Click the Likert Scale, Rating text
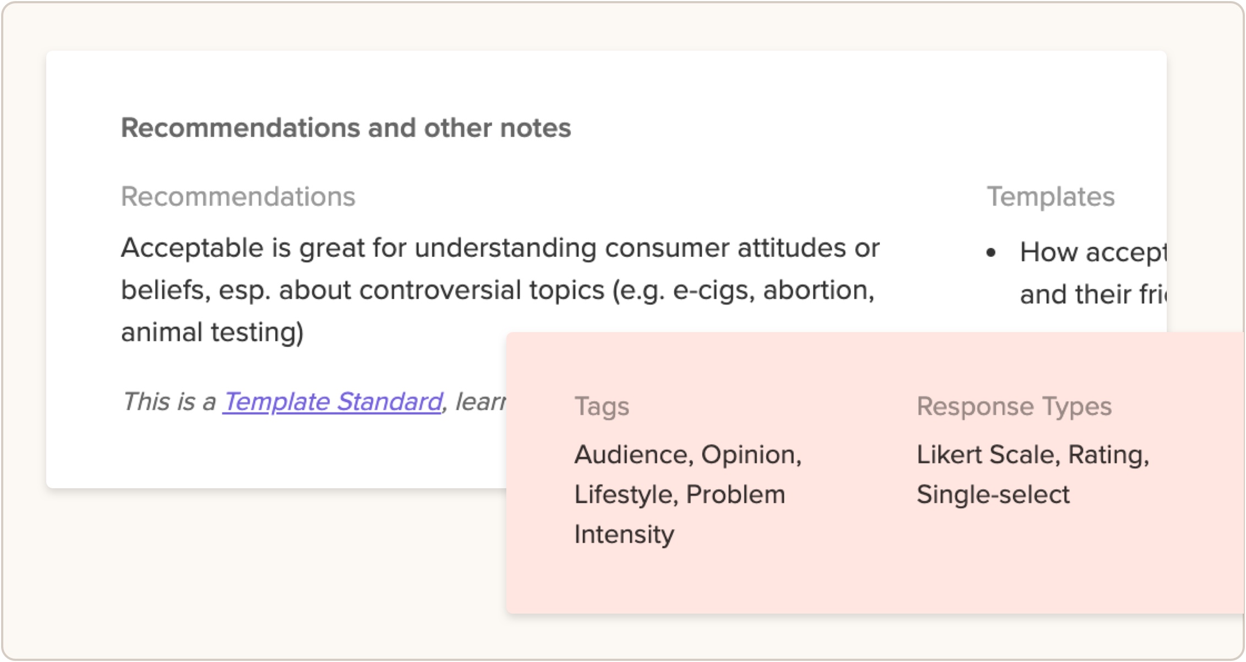The width and height of the screenshot is (1246, 662). (1032, 455)
